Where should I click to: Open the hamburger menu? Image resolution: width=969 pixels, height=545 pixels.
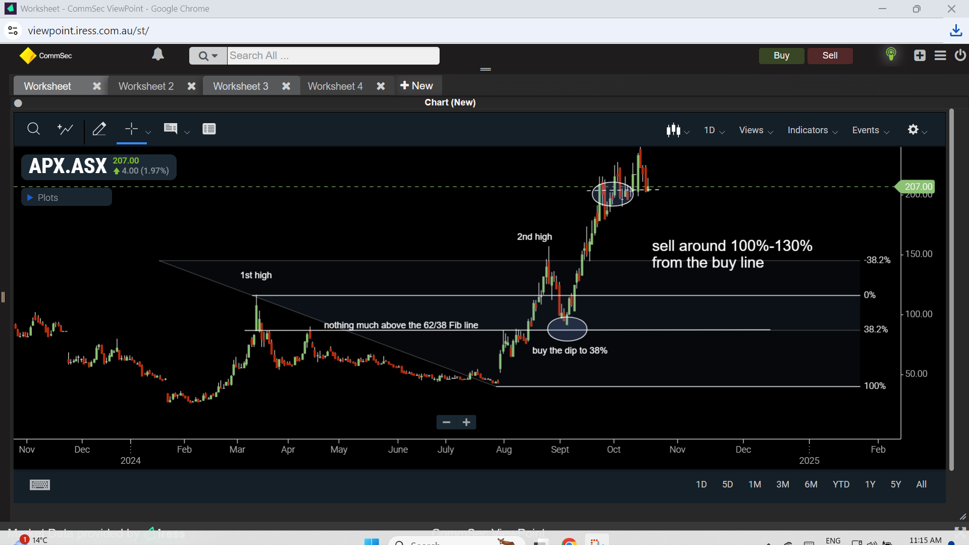coord(940,56)
